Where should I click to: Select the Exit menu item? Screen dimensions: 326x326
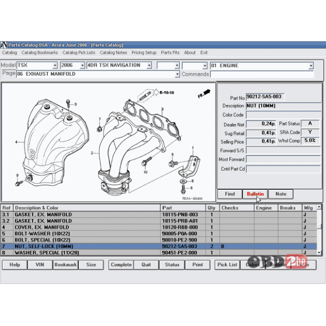click(204, 53)
